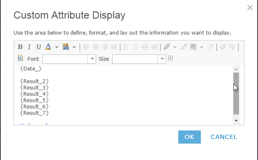Click into the Size input field
The width and height of the screenshot is (258, 160).
pyautogui.click(x=135, y=59)
